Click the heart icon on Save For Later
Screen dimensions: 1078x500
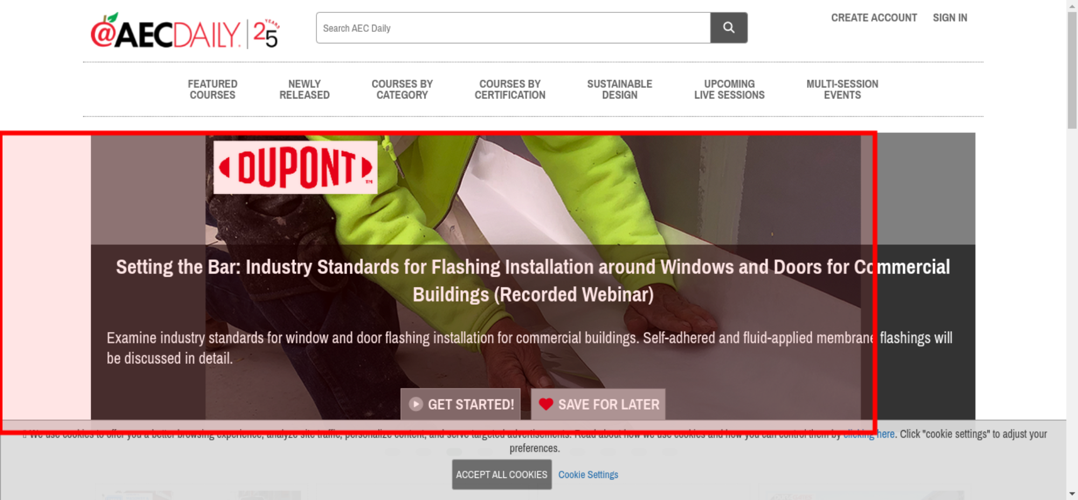[x=546, y=404]
